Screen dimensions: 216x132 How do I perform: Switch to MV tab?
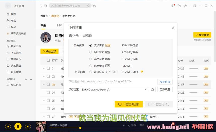click(x=59, y=25)
